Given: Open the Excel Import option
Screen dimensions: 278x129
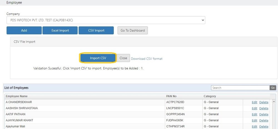Looking at the screenshot, I should click(60, 30).
